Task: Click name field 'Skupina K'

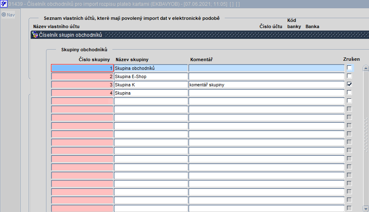Action: (x=151, y=85)
